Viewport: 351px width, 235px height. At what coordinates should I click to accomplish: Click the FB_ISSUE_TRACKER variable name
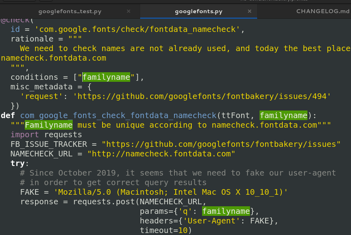[44, 144]
